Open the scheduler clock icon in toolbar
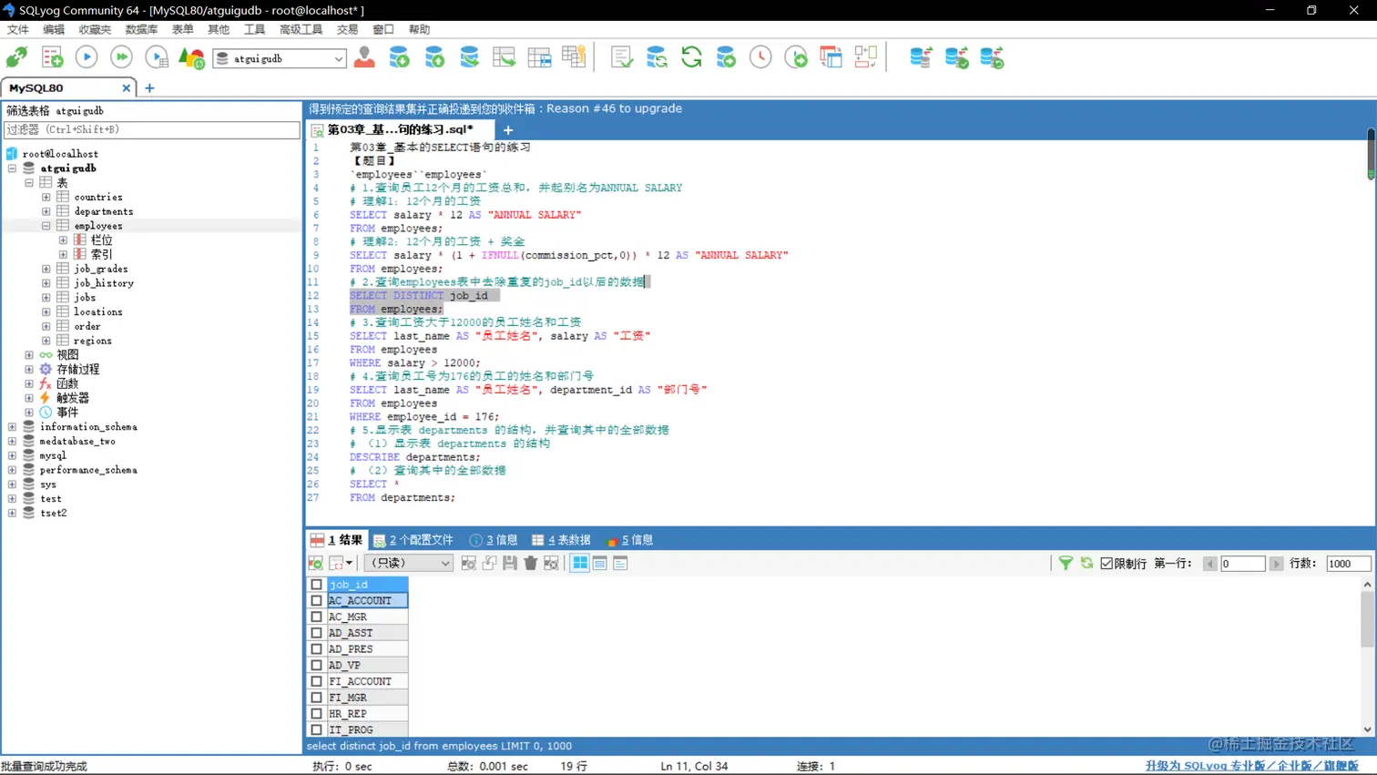The width and height of the screenshot is (1377, 775). tap(760, 57)
